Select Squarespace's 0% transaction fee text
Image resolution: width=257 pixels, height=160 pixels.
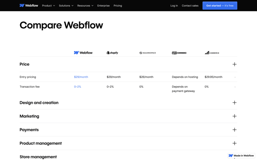(x=141, y=87)
